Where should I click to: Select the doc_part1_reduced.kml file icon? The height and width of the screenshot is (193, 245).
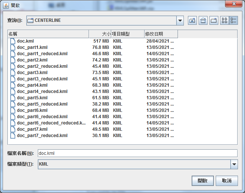[x=13, y=54]
